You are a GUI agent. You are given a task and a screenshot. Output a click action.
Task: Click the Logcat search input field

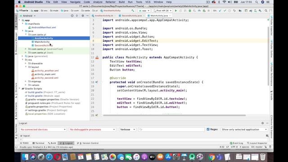pos(171,130)
